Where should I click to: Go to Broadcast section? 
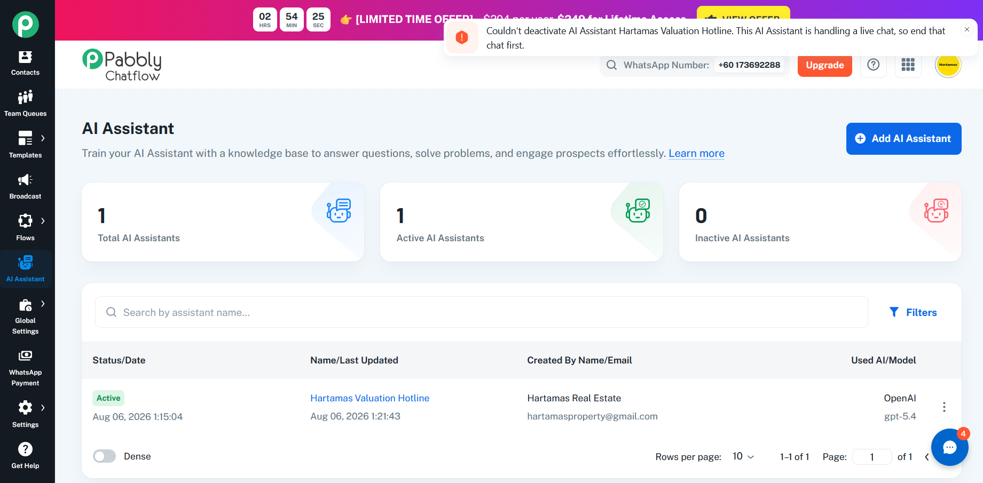click(25, 187)
